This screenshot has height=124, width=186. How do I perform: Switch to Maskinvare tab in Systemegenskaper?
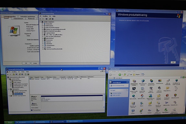31,18
